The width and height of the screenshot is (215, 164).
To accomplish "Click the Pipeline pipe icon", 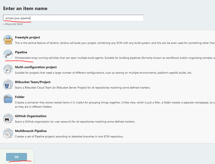I will [x=8, y=55].
